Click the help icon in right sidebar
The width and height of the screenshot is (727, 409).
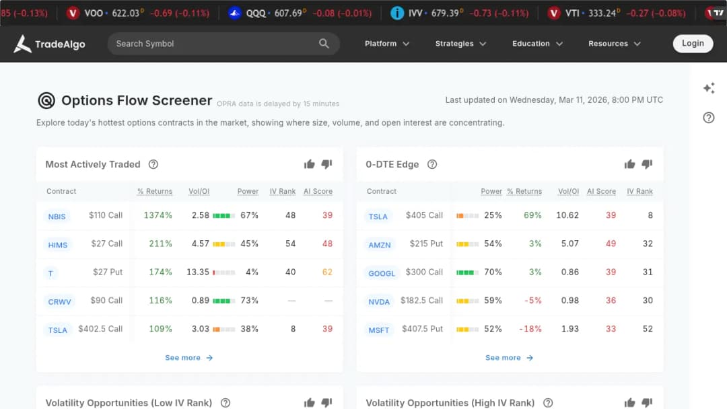tap(708, 118)
